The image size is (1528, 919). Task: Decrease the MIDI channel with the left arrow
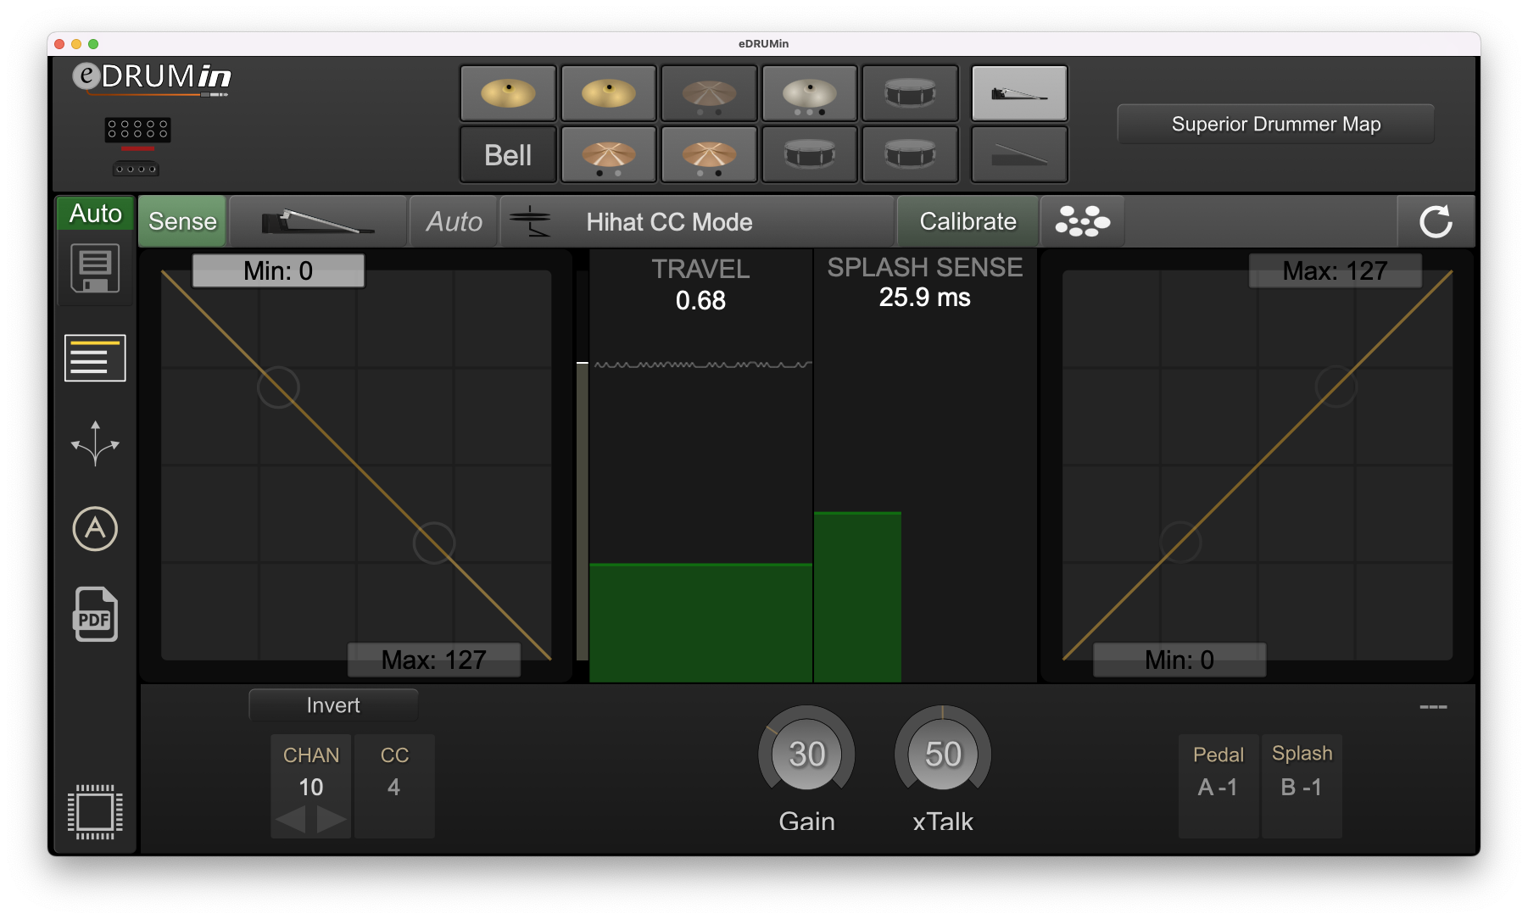point(291,820)
